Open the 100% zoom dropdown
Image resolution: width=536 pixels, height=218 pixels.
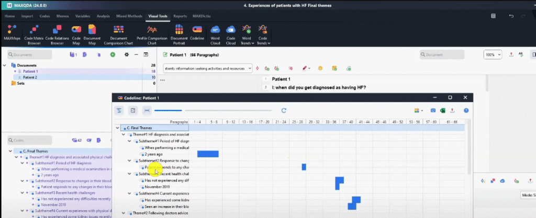tap(493, 54)
